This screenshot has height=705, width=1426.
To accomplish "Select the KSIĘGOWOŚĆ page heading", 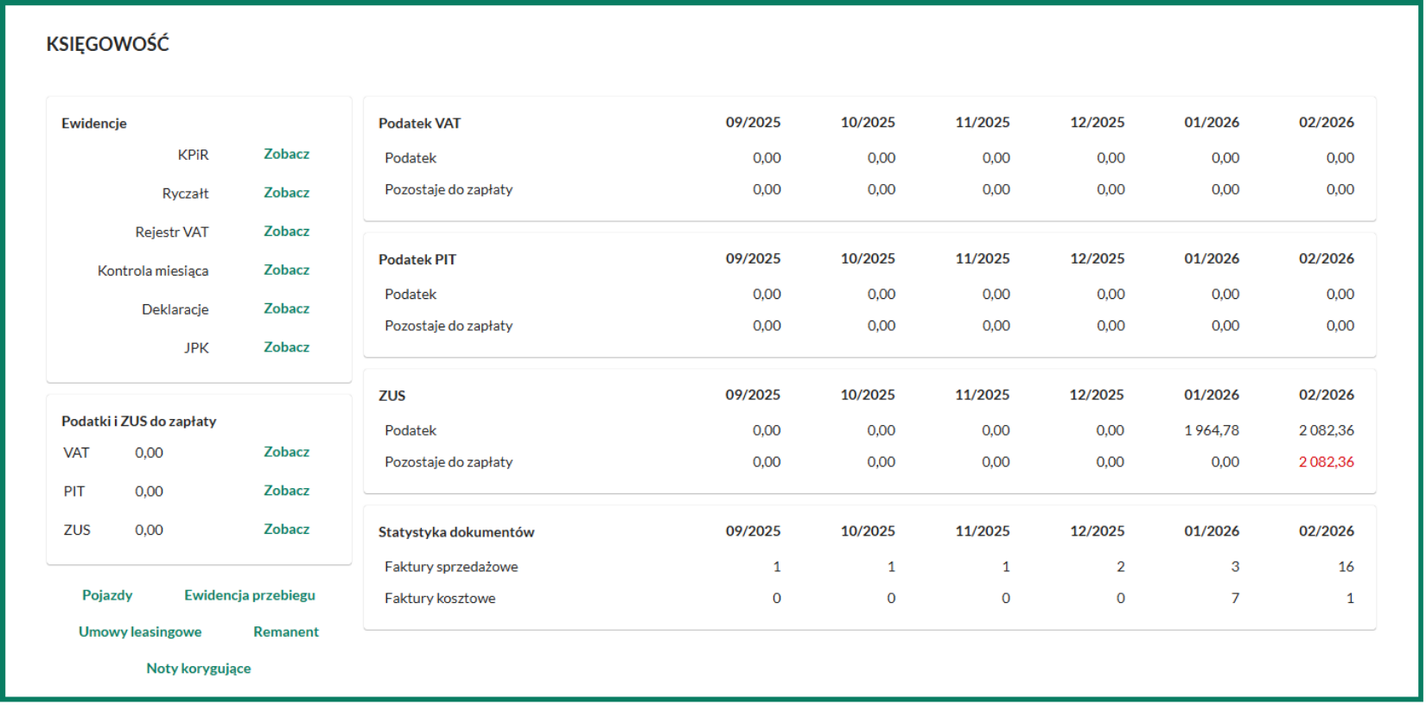I will [108, 44].
